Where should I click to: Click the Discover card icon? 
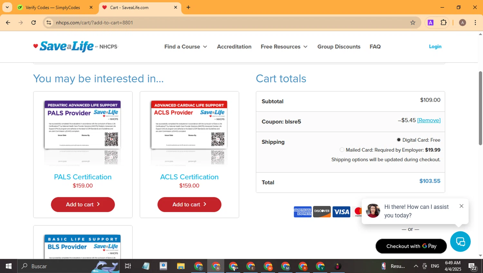[x=322, y=212]
